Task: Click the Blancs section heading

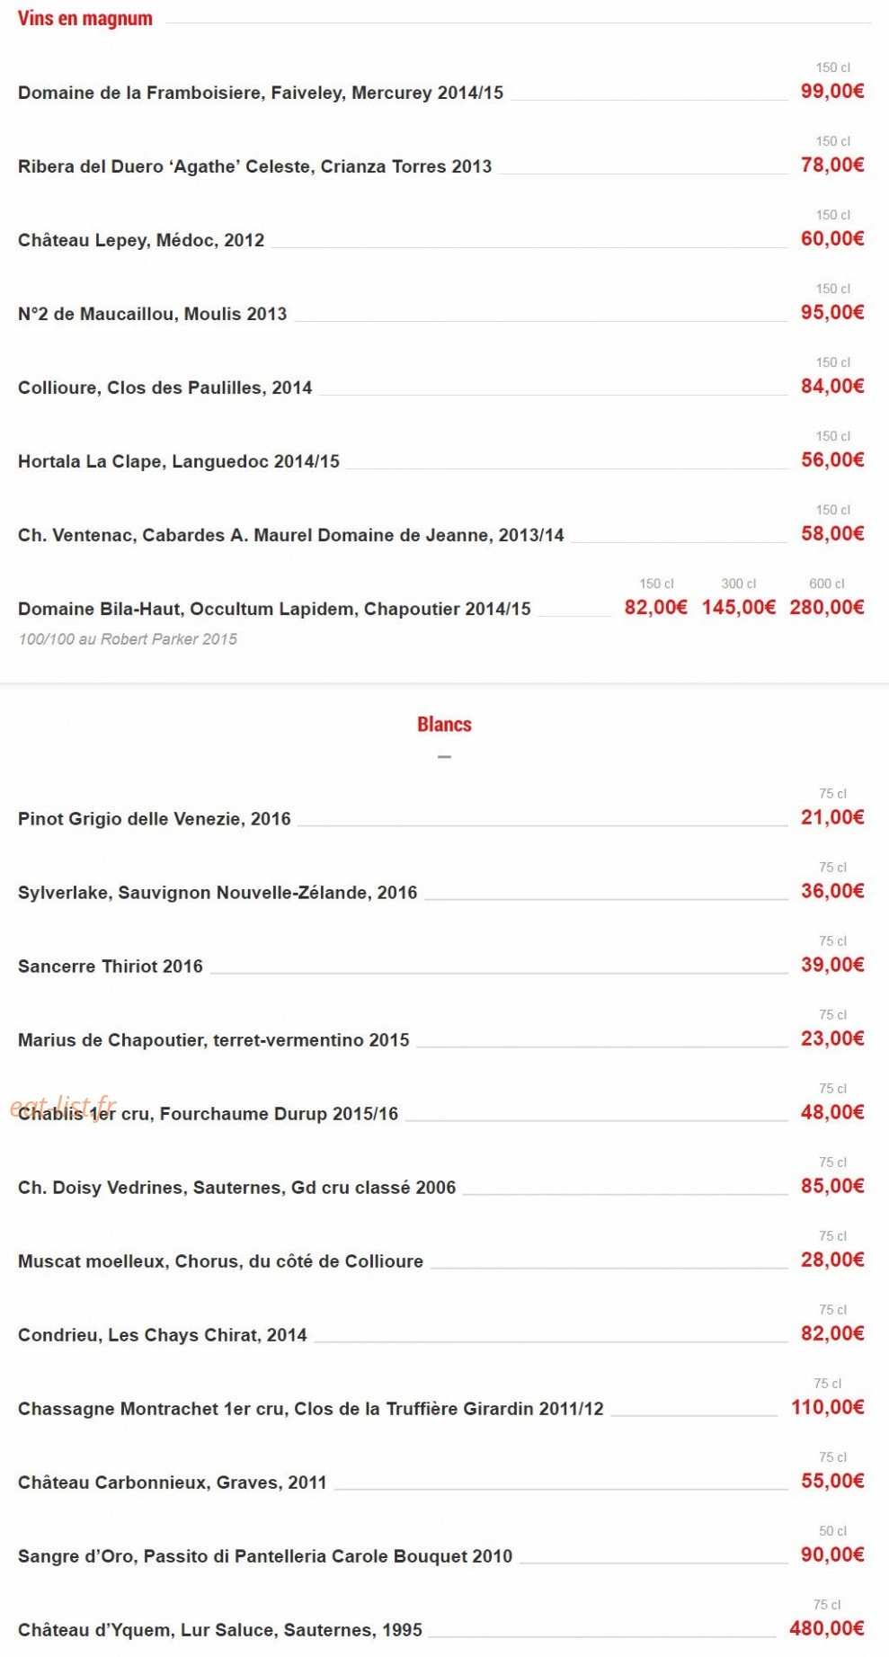Action: (x=444, y=725)
